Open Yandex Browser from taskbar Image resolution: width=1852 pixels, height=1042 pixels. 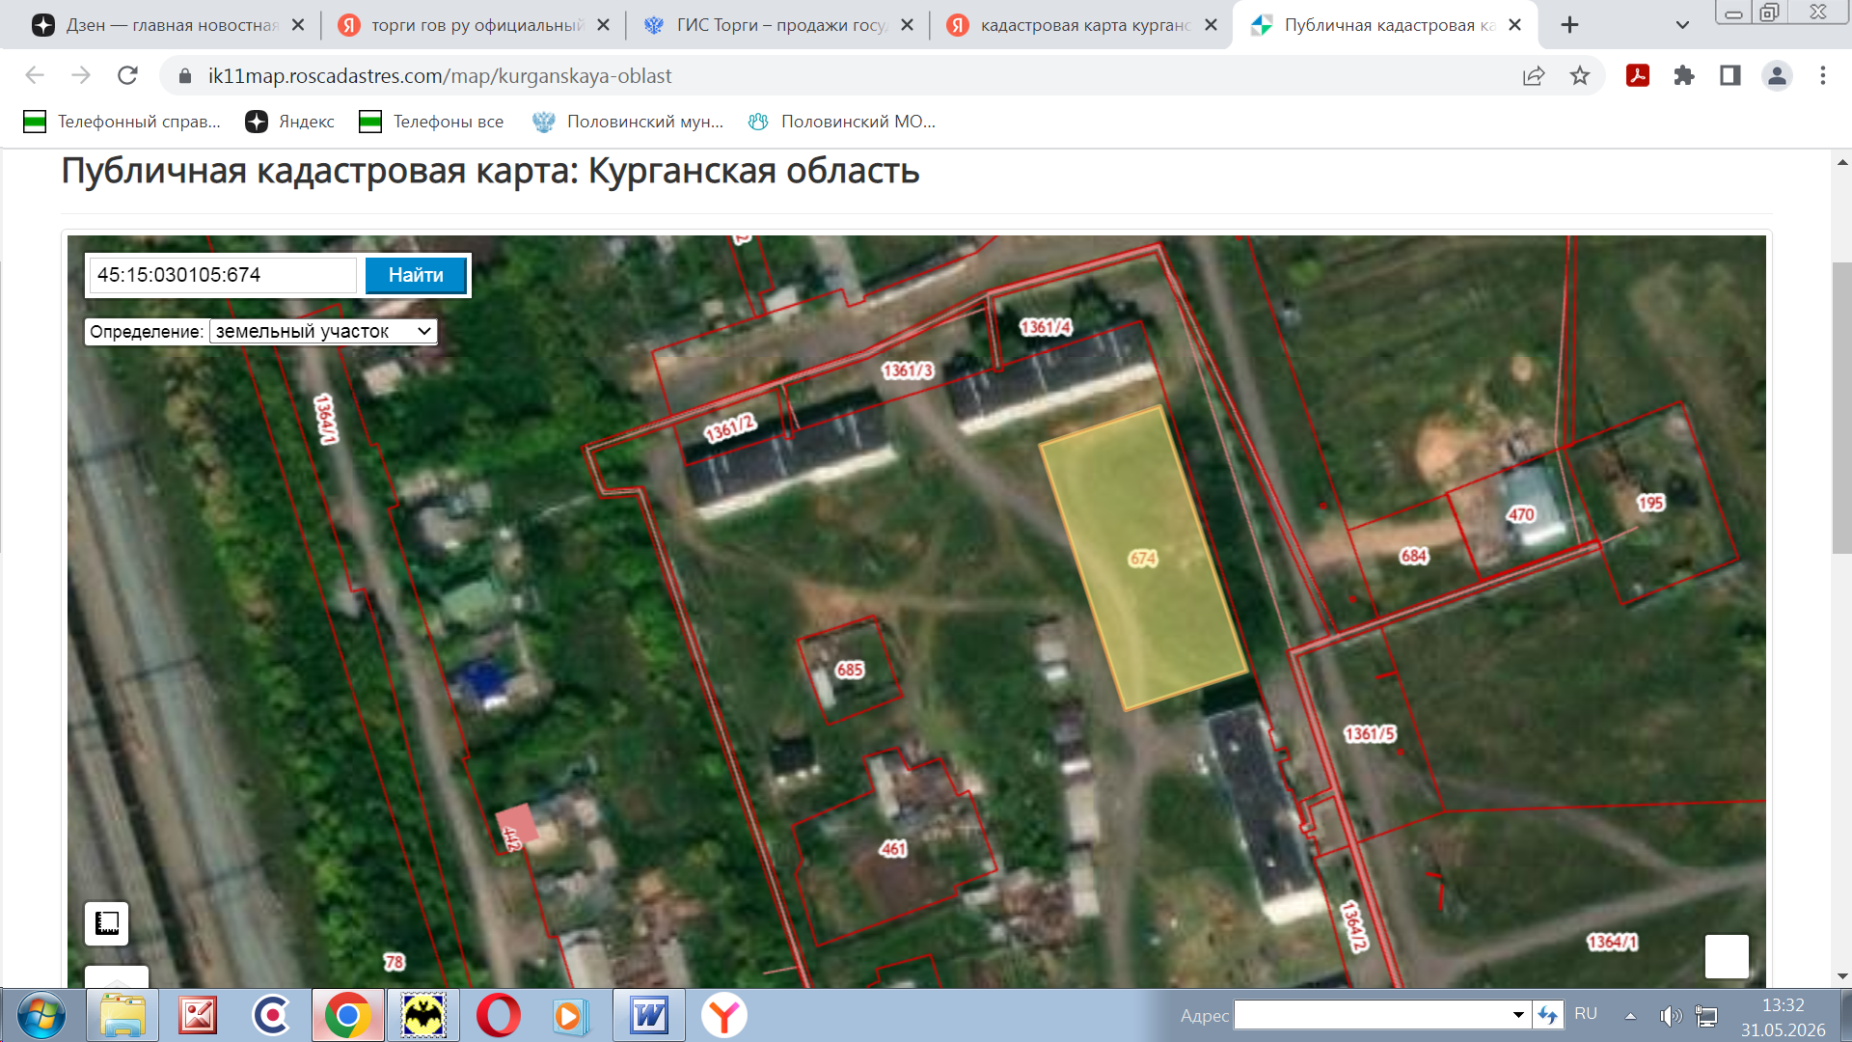tap(723, 1016)
